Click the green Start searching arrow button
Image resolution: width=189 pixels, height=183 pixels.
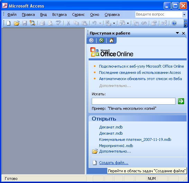[181, 101]
